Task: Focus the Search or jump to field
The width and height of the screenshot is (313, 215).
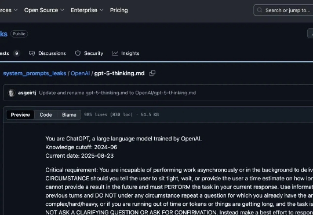Action: (283, 10)
